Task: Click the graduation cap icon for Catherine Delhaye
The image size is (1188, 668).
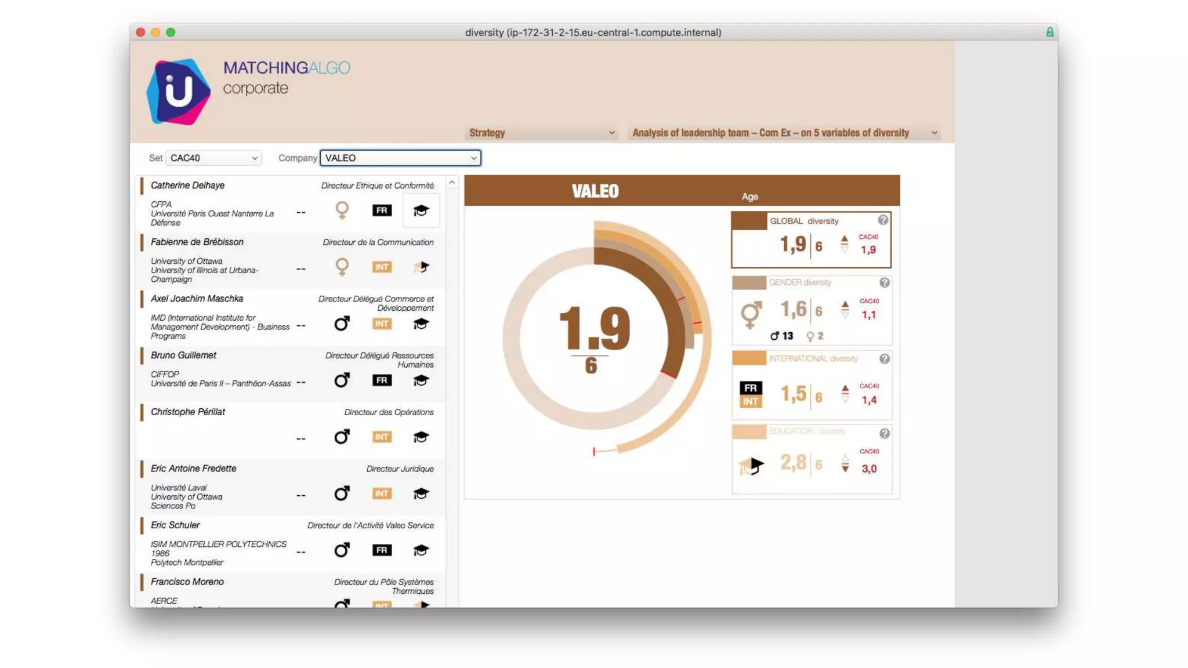Action: (421, 210)
